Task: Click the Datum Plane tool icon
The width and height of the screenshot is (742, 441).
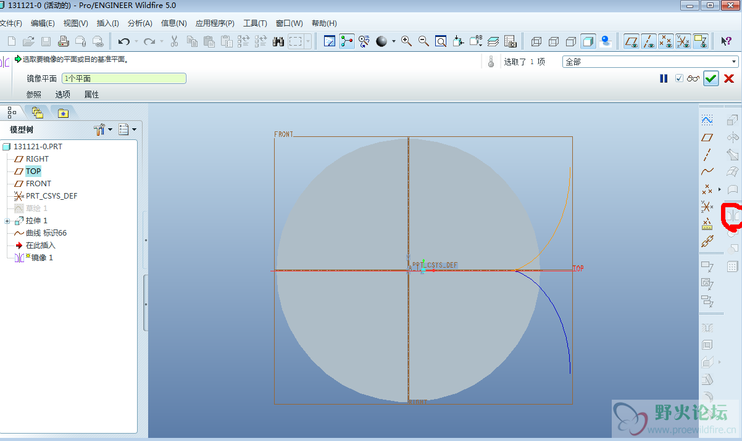Action: point(707,137)
